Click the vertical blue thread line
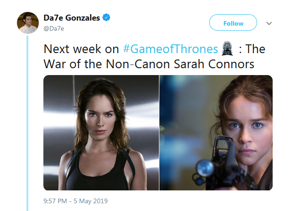Screen dimensions: 290x211 point(27,123)
